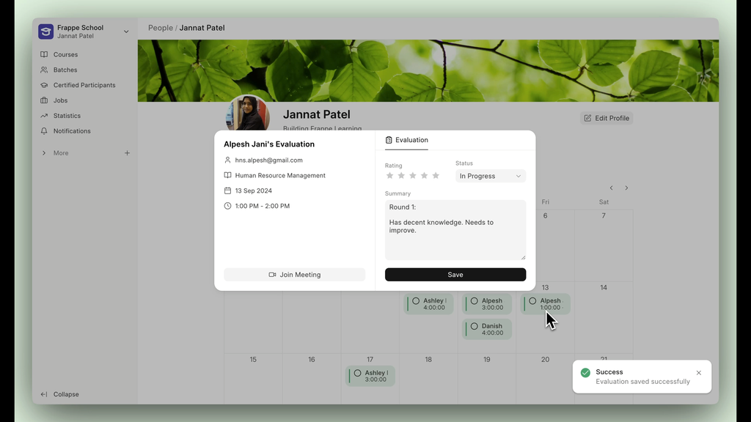751x422 pixels.
Task: View the Statistics page
Action: [x=67, y=116]
